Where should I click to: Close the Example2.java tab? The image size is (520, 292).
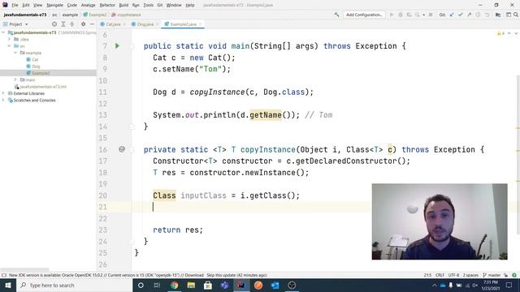[201, 24]
